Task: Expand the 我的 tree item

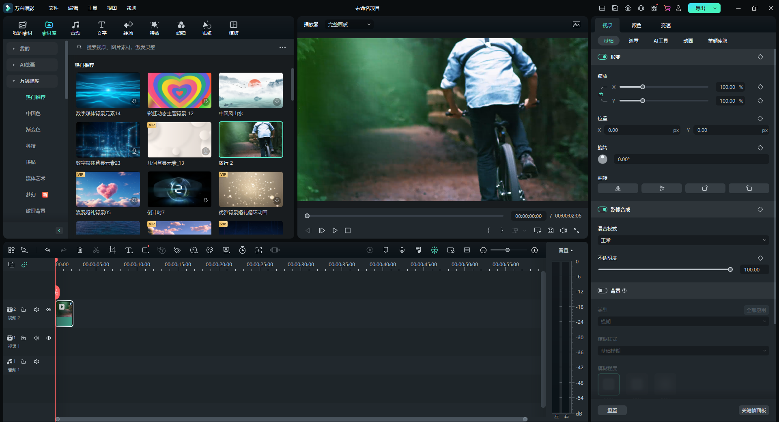Action: 14,49
